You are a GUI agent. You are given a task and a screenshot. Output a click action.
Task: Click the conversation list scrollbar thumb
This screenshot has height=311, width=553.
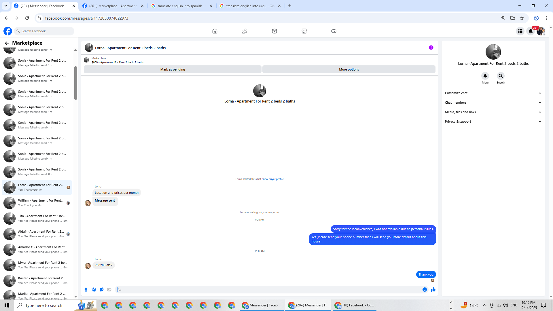click(75, 83)
